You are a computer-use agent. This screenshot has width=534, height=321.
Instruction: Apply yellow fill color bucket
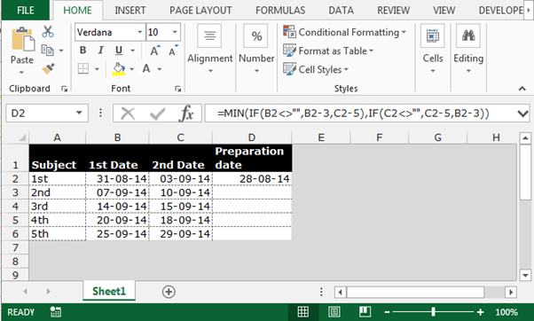click(x=119, y=69)
